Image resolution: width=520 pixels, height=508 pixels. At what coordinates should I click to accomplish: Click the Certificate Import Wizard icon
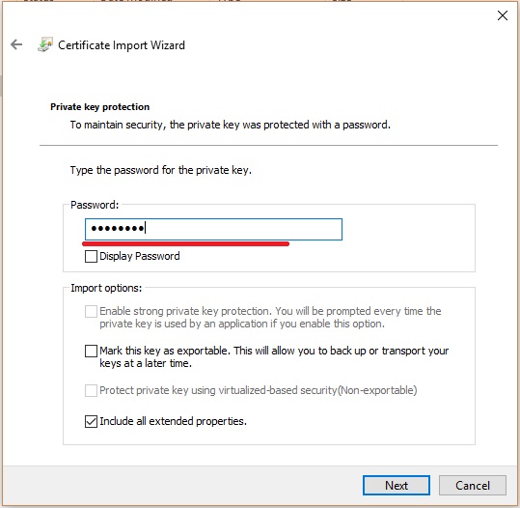point(45,44)
